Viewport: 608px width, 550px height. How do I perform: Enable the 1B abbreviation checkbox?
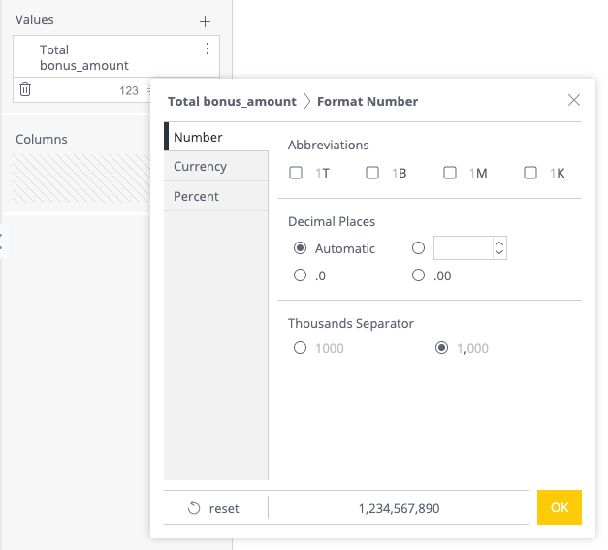[x=372, y=174]
